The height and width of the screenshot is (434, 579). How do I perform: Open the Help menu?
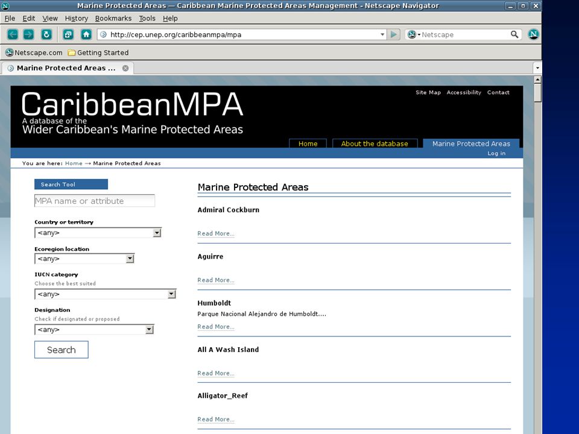(x=170, y=18)
